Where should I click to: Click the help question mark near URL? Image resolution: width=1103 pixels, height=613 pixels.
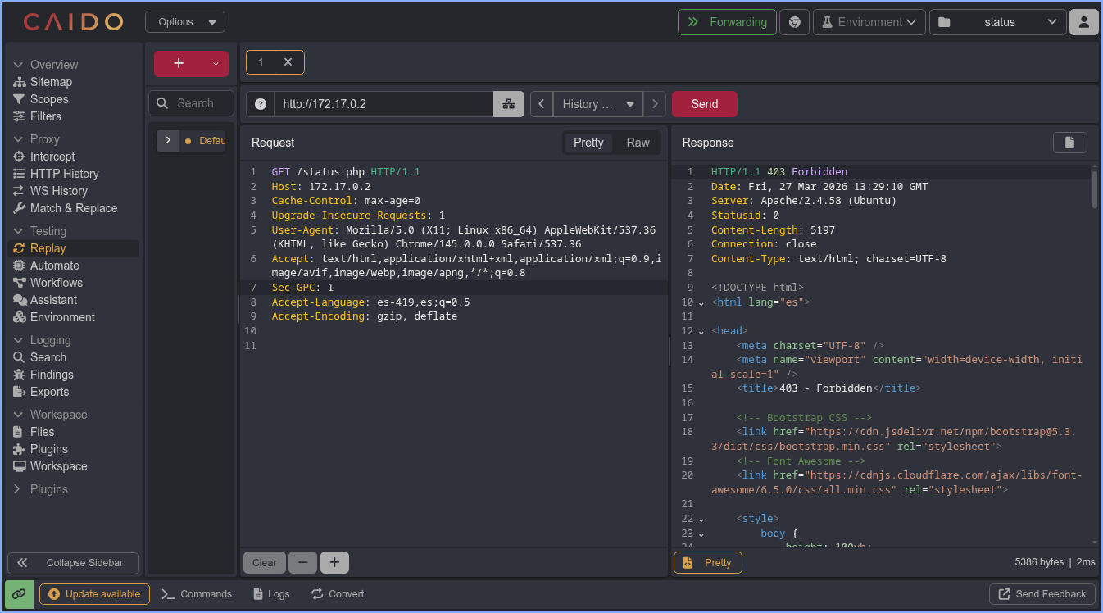click(261, 104)
